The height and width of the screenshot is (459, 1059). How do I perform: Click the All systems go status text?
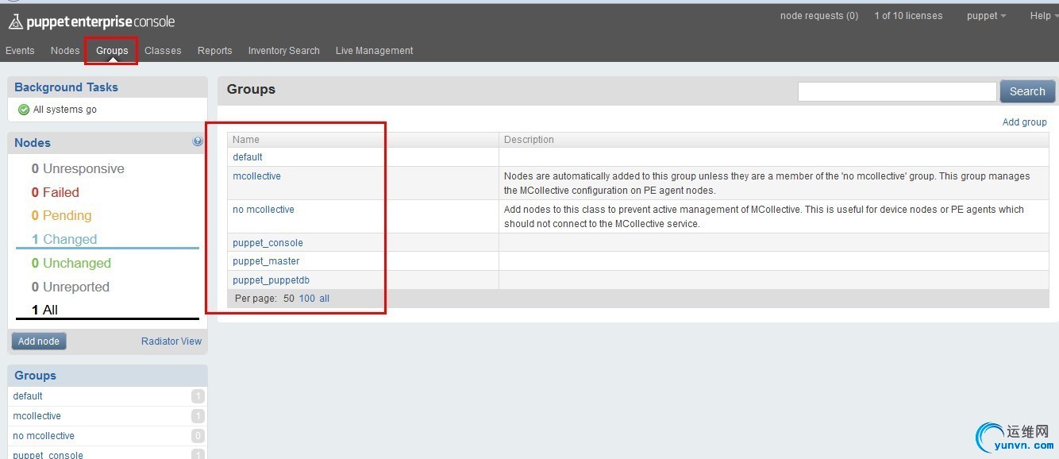[x=65, y=110]
